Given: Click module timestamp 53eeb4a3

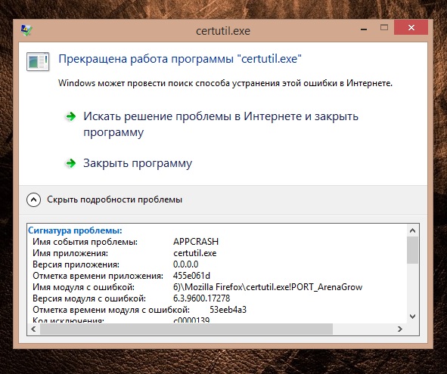Looking at the screenshot, I should [228, 310].
